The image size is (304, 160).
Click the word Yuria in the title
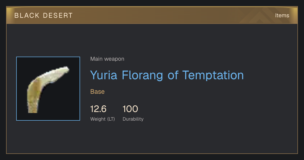pyautogui.click(x=104, y=75)
